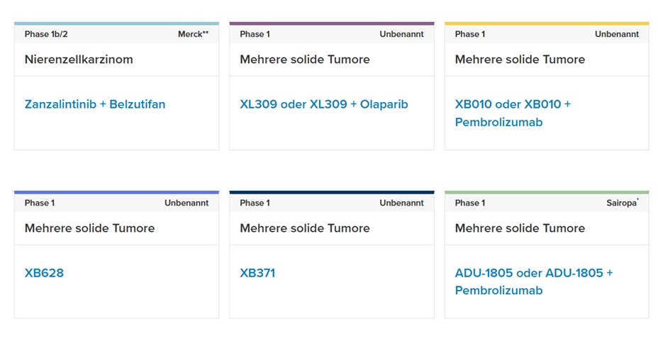Click the Merck** partner label

(x=193, y=34)
